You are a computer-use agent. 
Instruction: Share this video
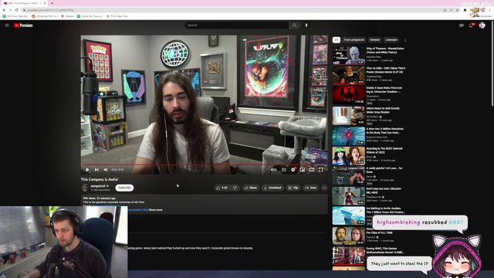click(251, 188)
